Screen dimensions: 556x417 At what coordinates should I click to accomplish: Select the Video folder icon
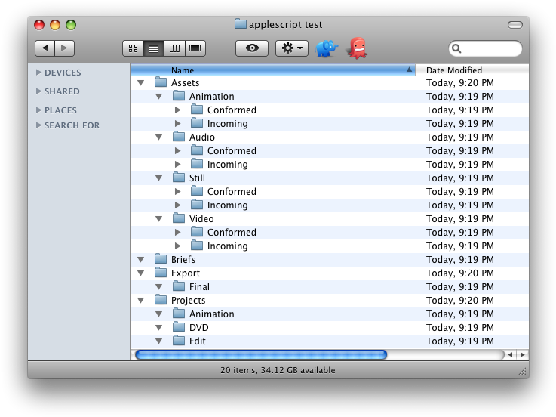(179, 218)
